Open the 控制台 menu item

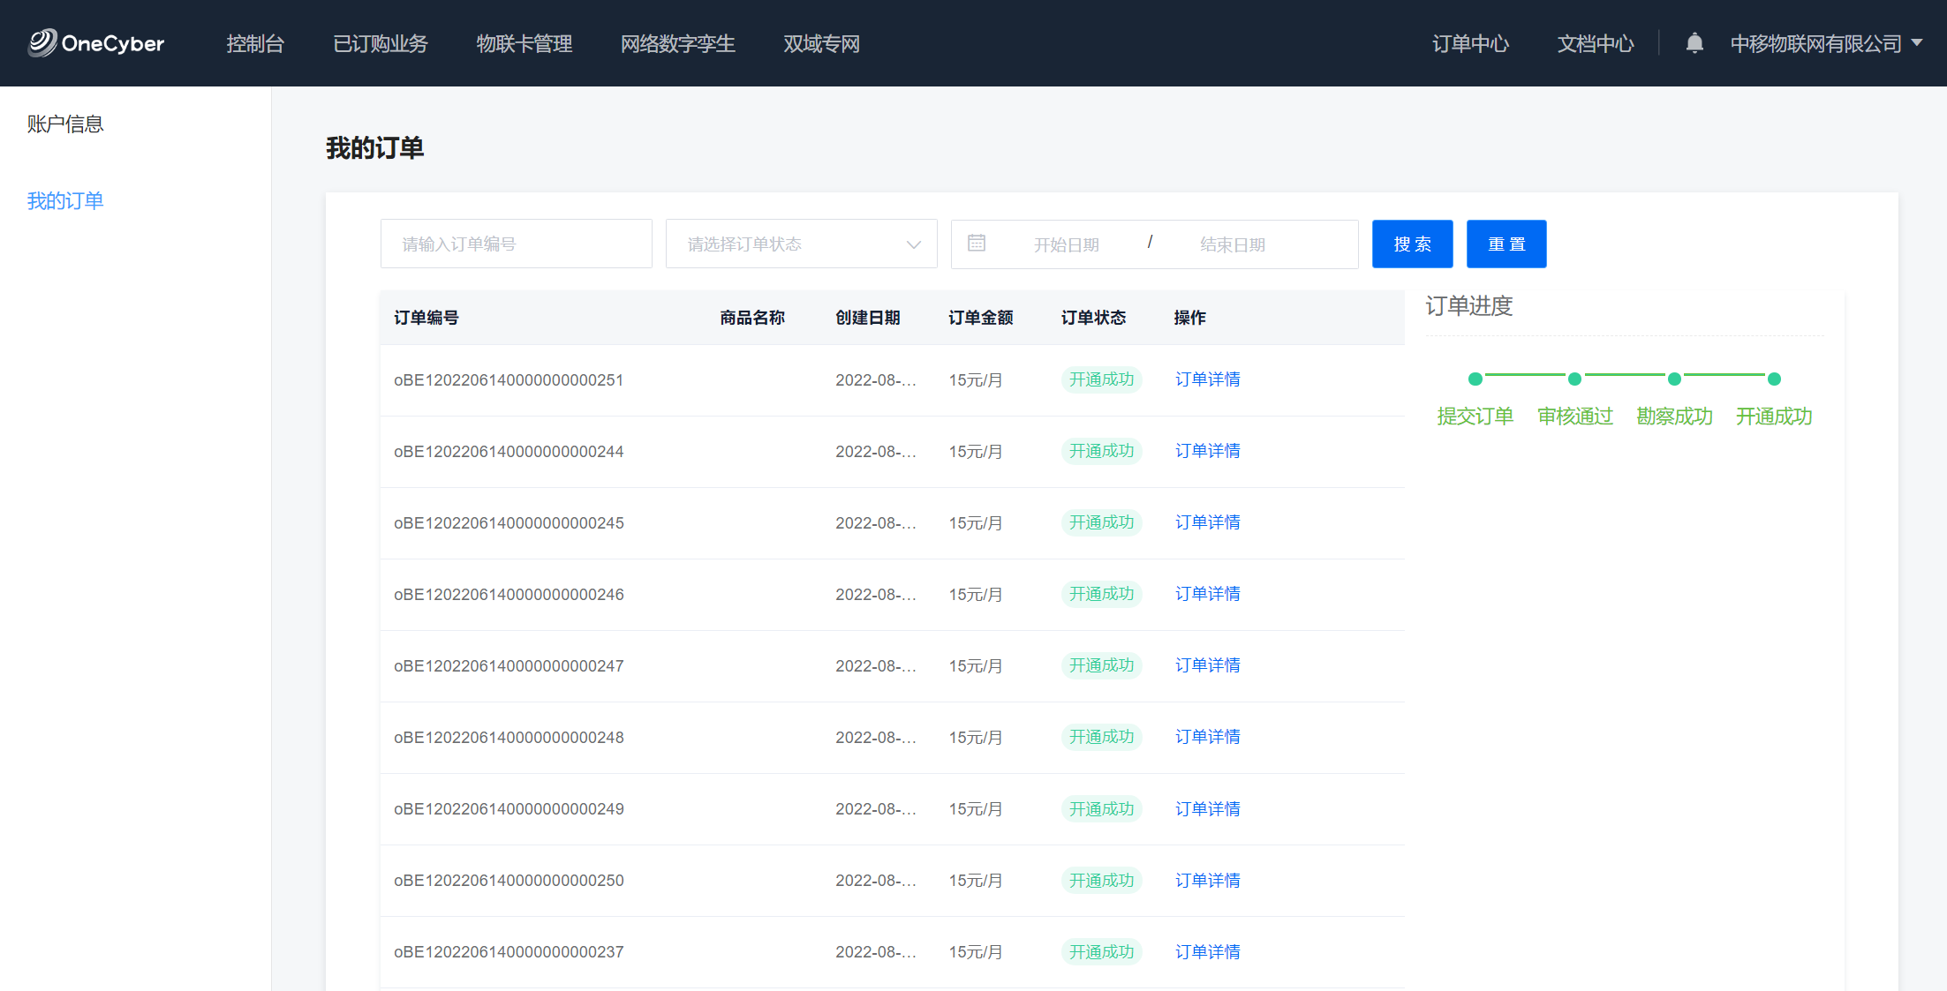point(255,43)
